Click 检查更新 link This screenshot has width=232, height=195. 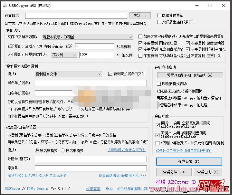tap(93, 189)
